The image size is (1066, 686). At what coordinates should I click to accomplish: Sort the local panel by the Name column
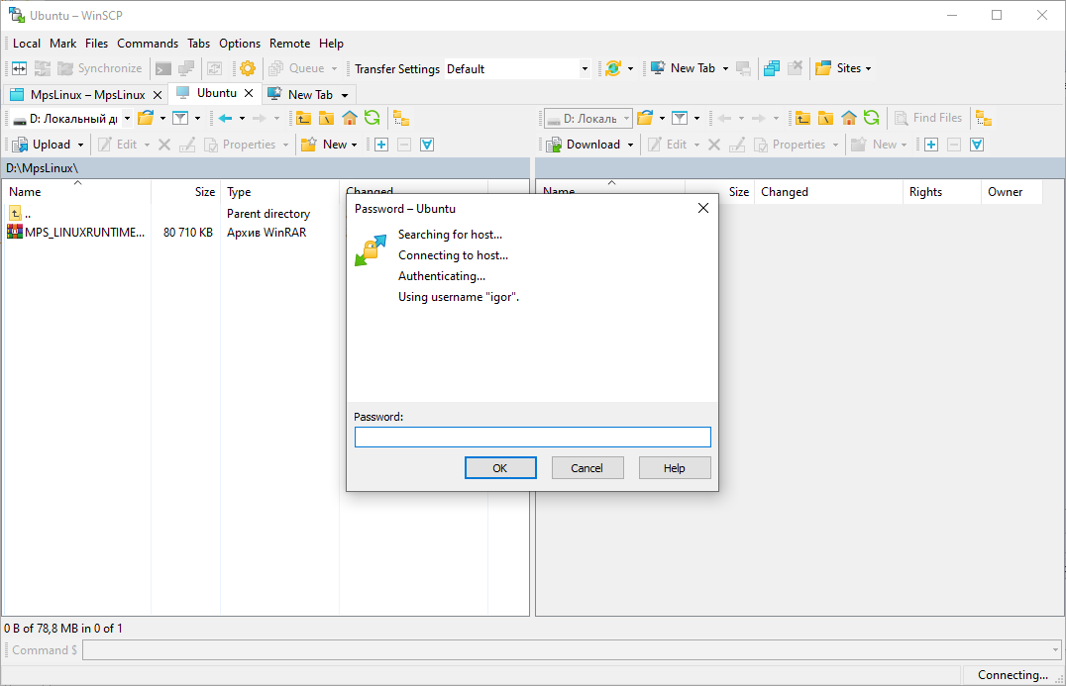(x=77, y=192)
